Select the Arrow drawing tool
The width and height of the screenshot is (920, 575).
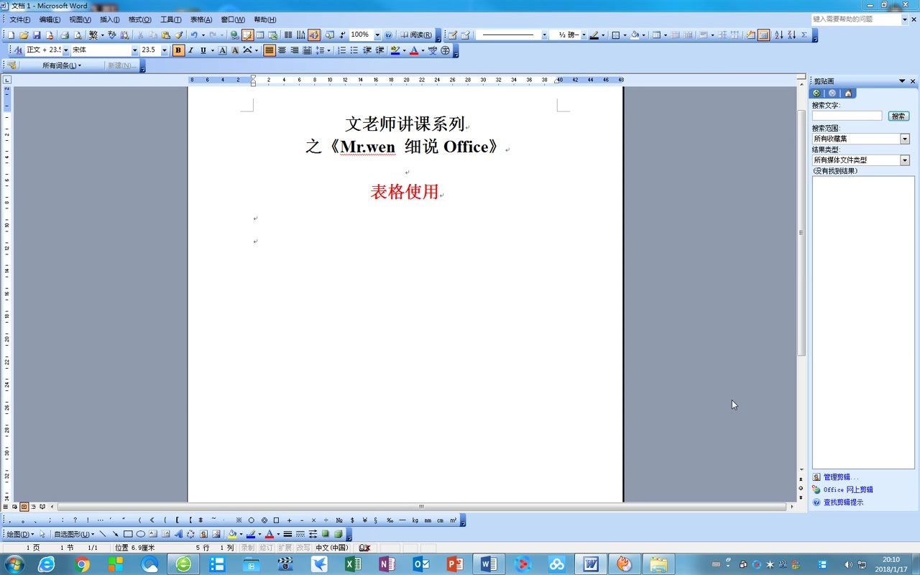click(115, 534)
